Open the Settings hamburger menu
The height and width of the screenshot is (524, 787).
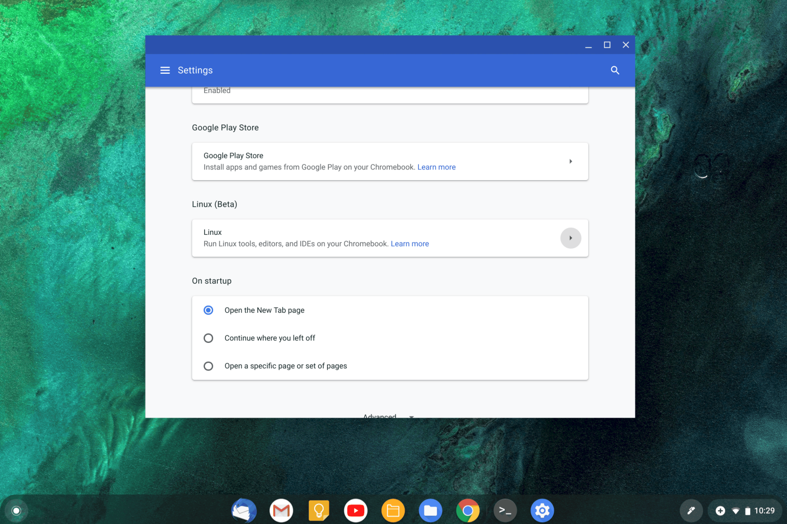click(165, 71)
